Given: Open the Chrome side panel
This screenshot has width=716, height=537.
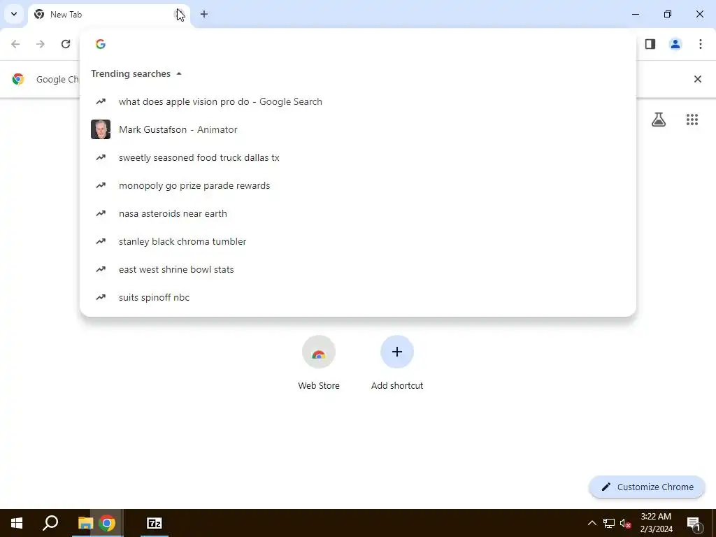Looking at the screenshot, I should [650, 44].
